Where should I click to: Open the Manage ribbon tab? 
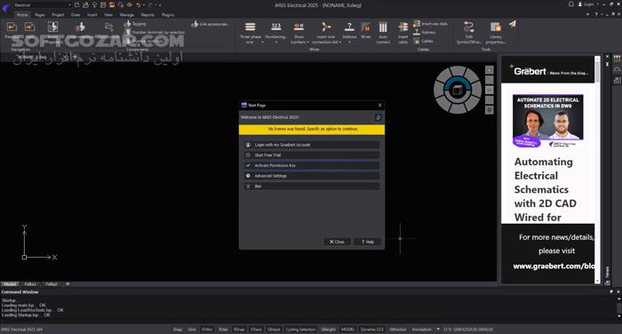[x=126, y=15]
